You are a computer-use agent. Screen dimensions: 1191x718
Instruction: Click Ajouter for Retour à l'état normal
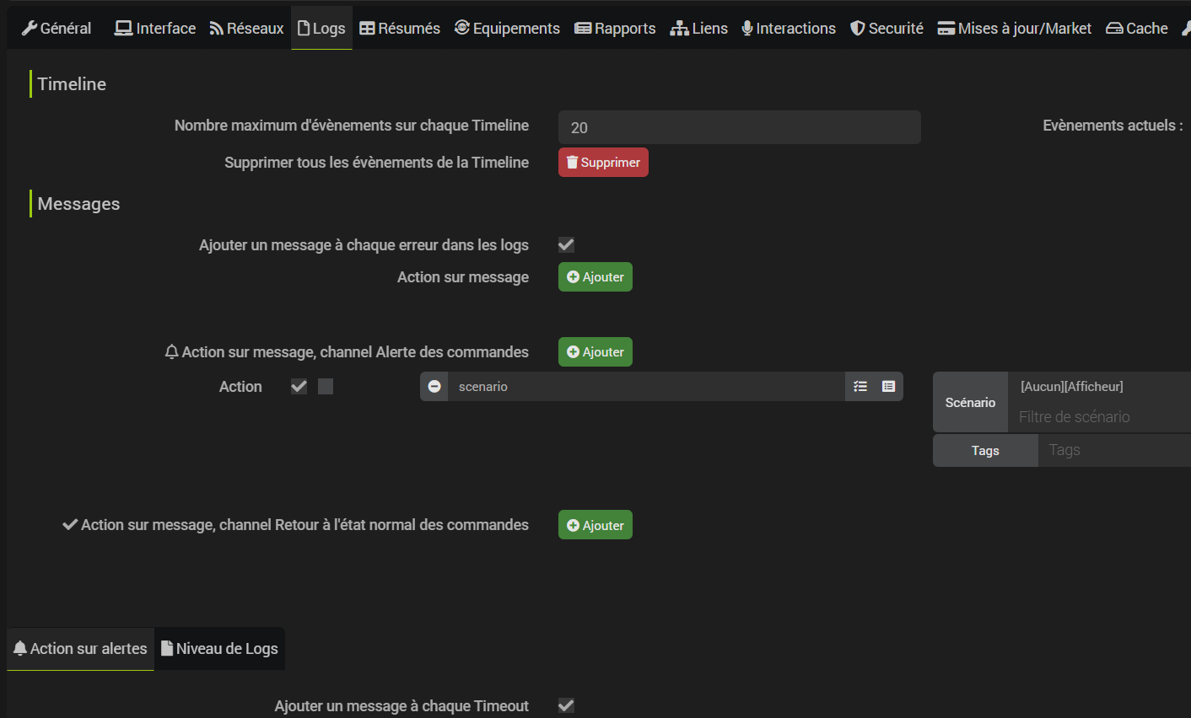[x=595, y=525]
